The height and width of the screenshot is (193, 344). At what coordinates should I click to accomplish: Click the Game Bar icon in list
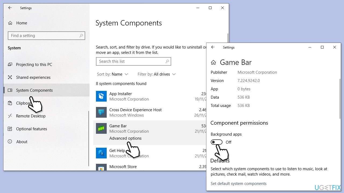101,129
